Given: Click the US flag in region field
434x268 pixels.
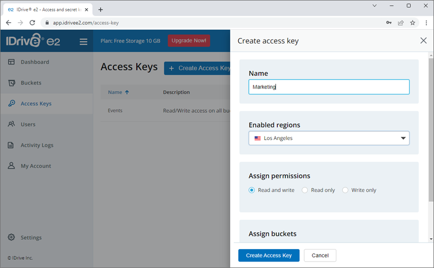Looking at the screenshot, I should tap(257, 138).
